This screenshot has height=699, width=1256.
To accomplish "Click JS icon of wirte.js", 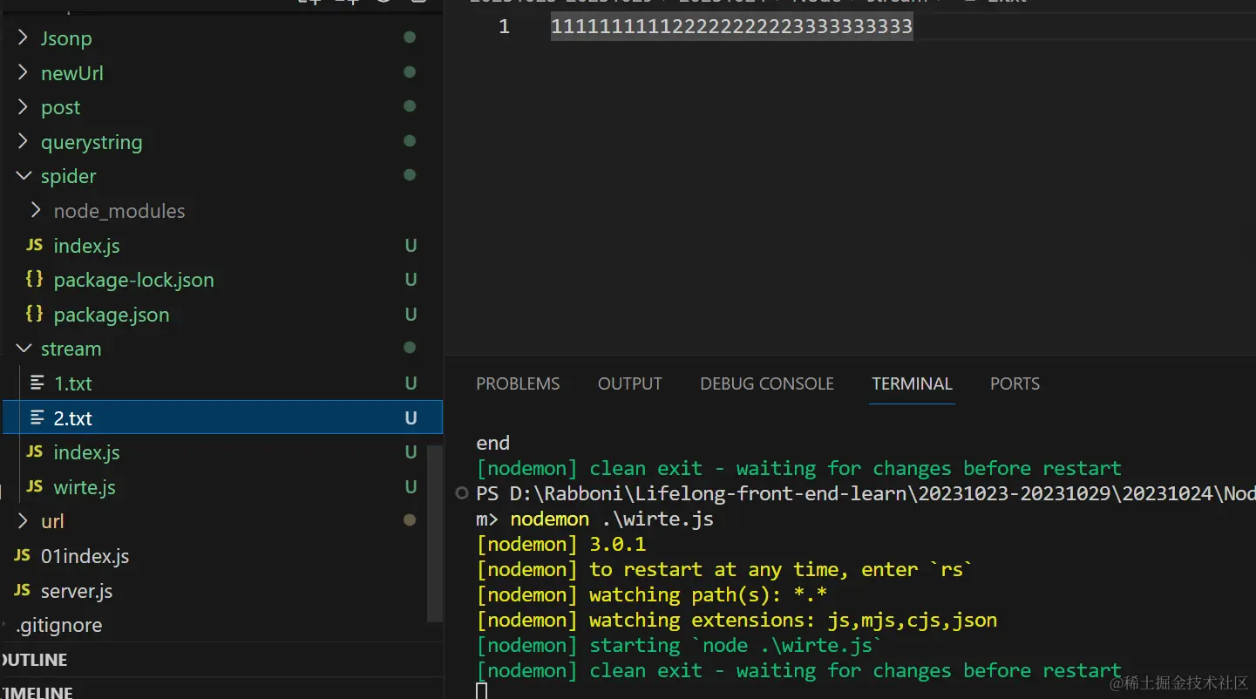I will [x=35, y=487].
